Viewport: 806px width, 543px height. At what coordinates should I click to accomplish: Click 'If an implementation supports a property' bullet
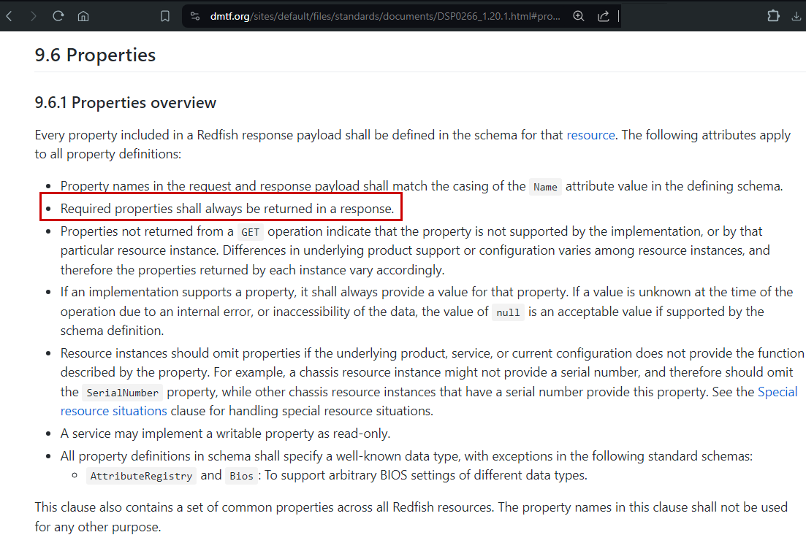tap(426, 311)
